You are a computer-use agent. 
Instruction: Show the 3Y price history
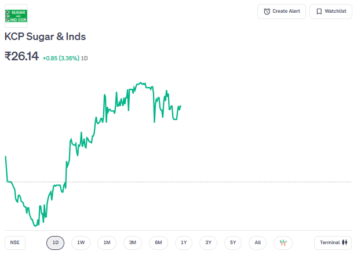(208, 242)
